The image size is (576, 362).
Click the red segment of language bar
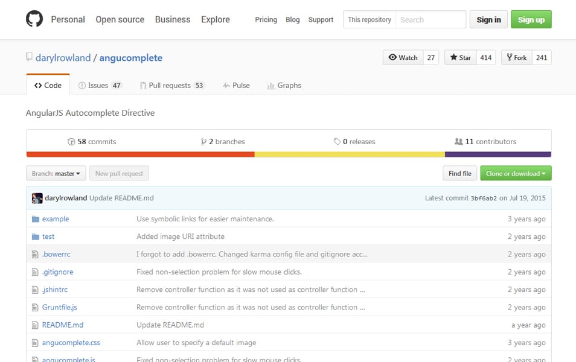pyautogui.click(x=140, y=154)
